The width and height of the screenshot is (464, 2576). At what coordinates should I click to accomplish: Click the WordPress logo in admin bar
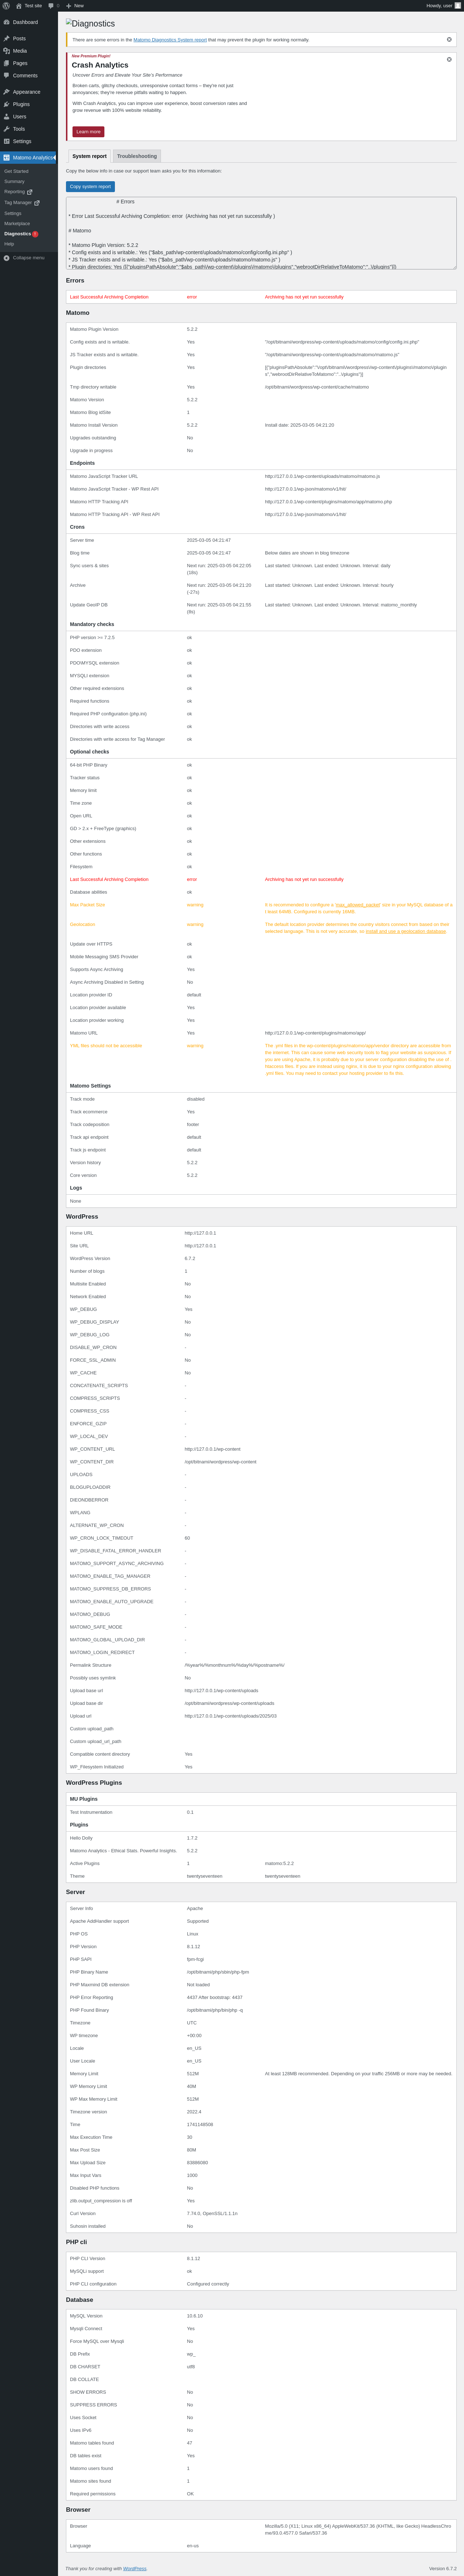click(6, 5)
